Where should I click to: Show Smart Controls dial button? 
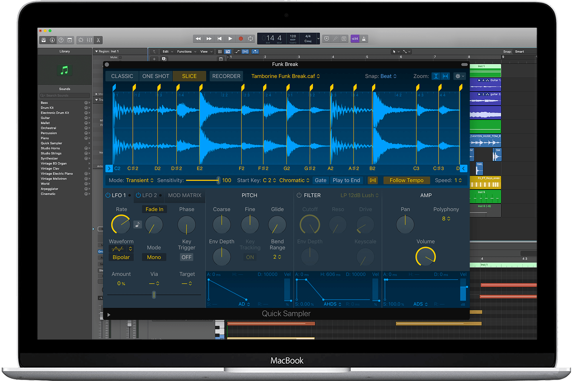click(81, 40)
